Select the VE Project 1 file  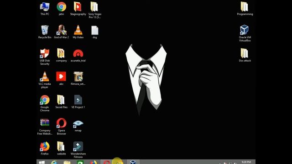(78, 102)
